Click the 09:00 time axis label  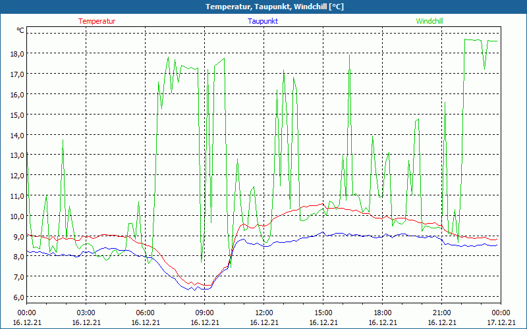pyautogui.click(x=205, y=313)
